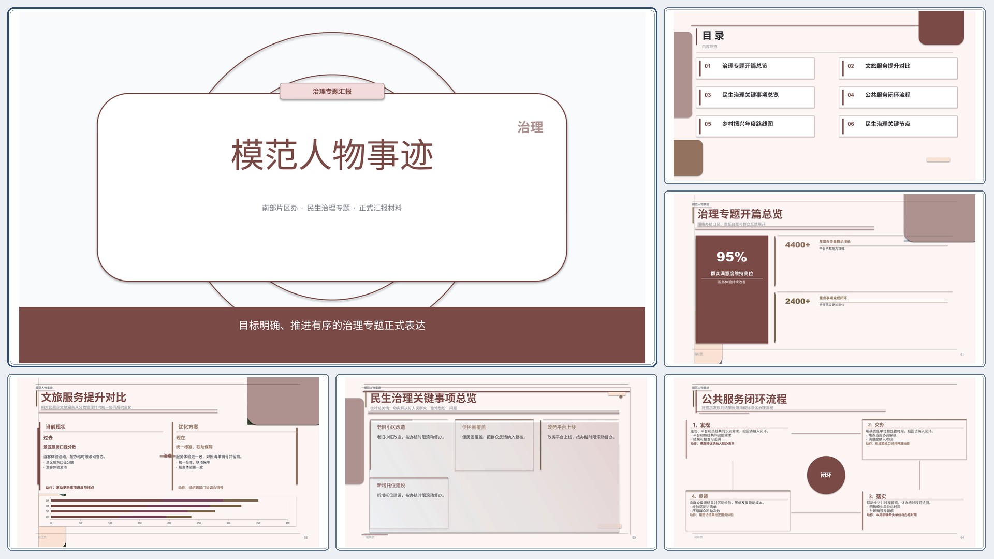Select the subtitle 南部片区办 · 民生治理专题 · 正式汇报材料
The height and width of the screenshot is (559, 994).
click(x=332, y=208)
